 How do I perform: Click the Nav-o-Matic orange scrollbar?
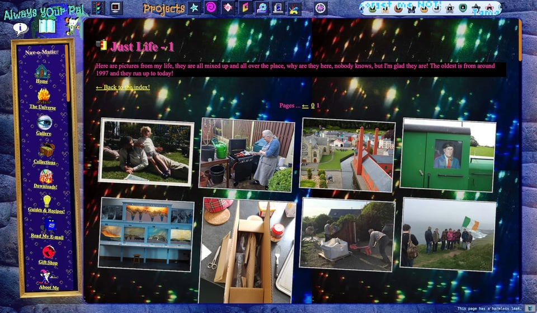pyautogui.click(x=68, y=73)
